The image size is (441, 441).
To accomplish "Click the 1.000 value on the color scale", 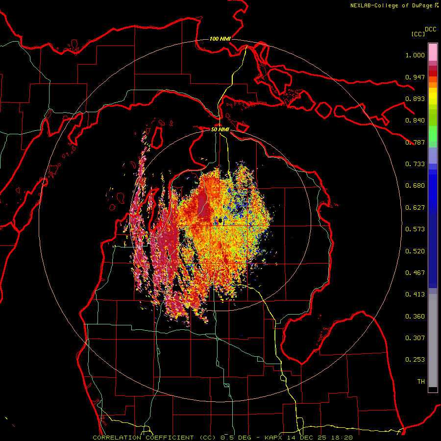I will pos(415,55).
